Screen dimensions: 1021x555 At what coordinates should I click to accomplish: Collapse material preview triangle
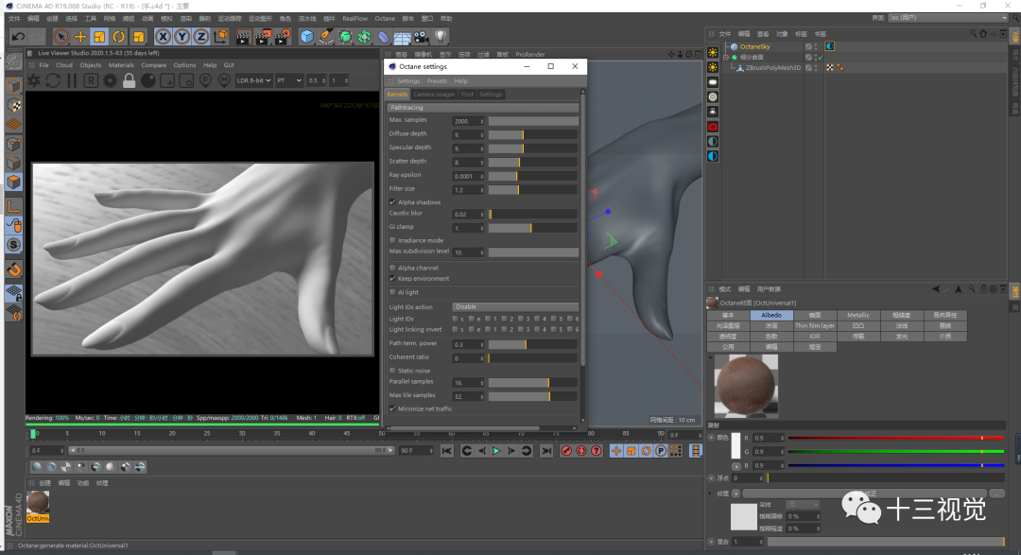(x=710, y=357)
